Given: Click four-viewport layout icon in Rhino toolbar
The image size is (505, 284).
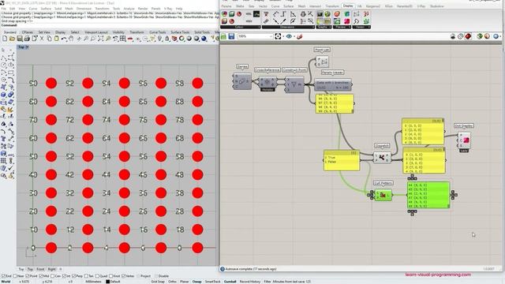Looking at the screenshot, I should (x=123, y=39).
